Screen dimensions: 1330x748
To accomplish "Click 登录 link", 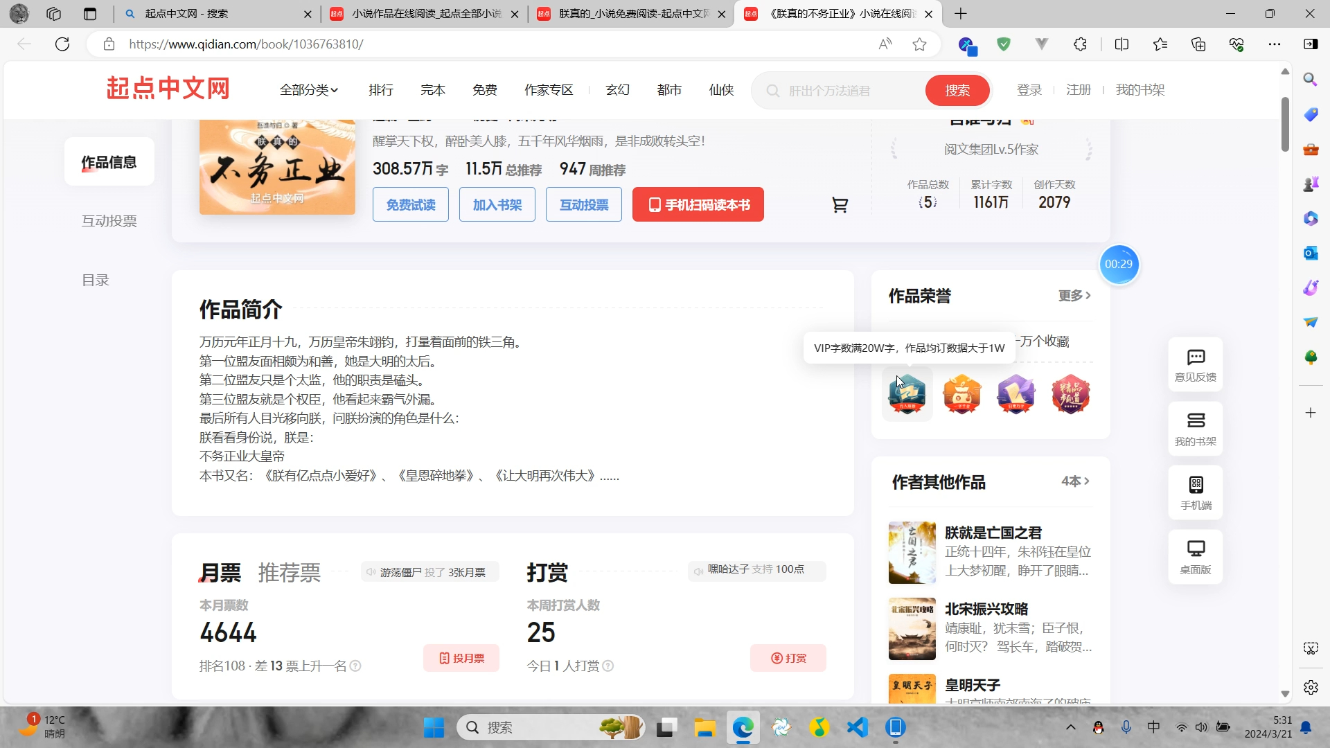I will (1029, 90).
